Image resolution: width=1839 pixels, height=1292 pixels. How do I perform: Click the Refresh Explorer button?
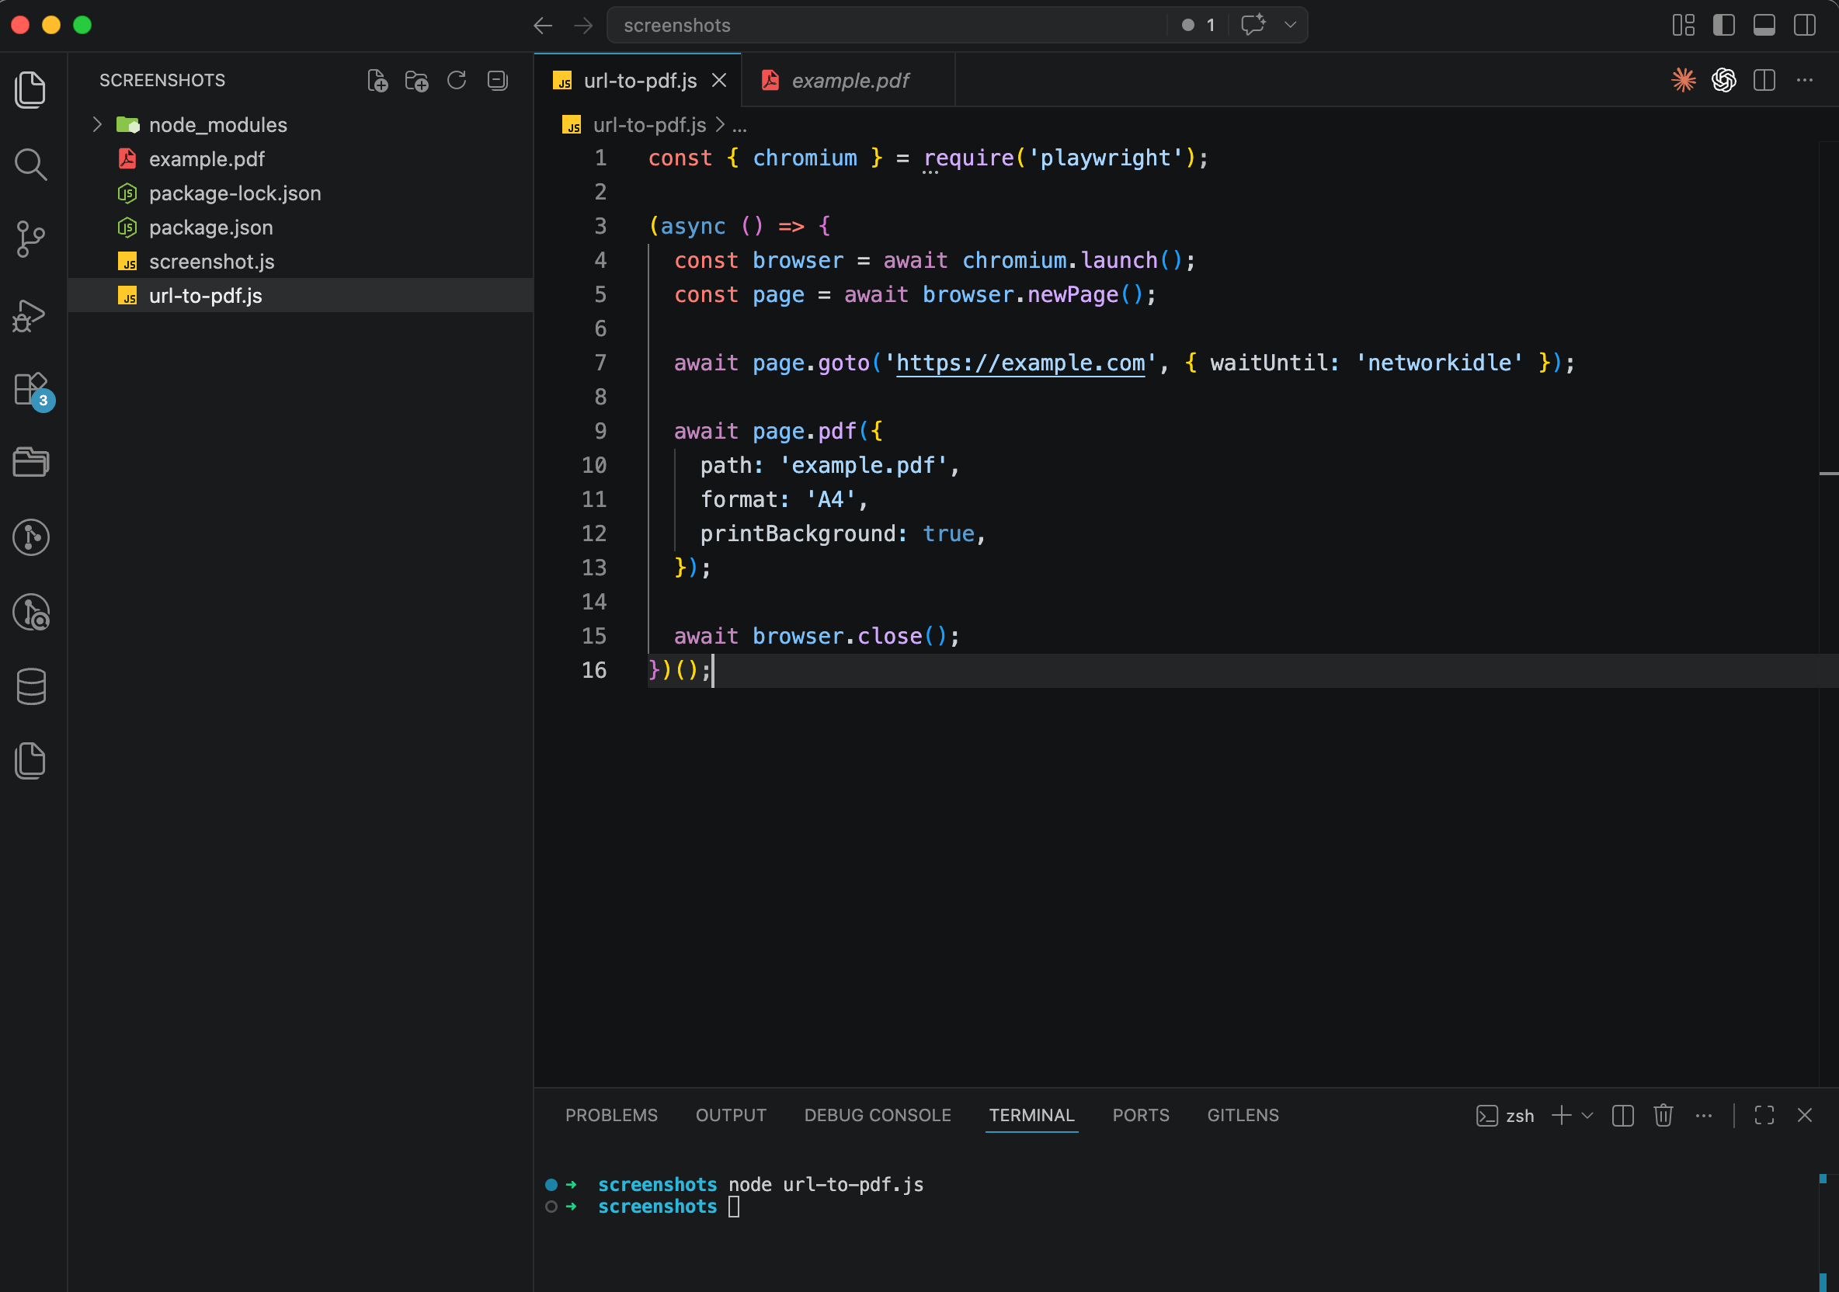(457, 80)
